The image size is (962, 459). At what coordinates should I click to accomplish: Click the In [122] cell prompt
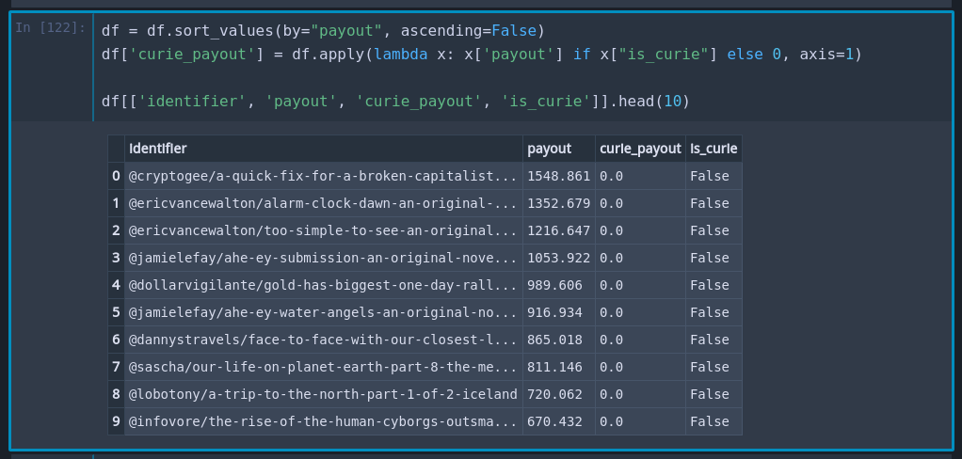pyautogui.click(x=50, y=27)
